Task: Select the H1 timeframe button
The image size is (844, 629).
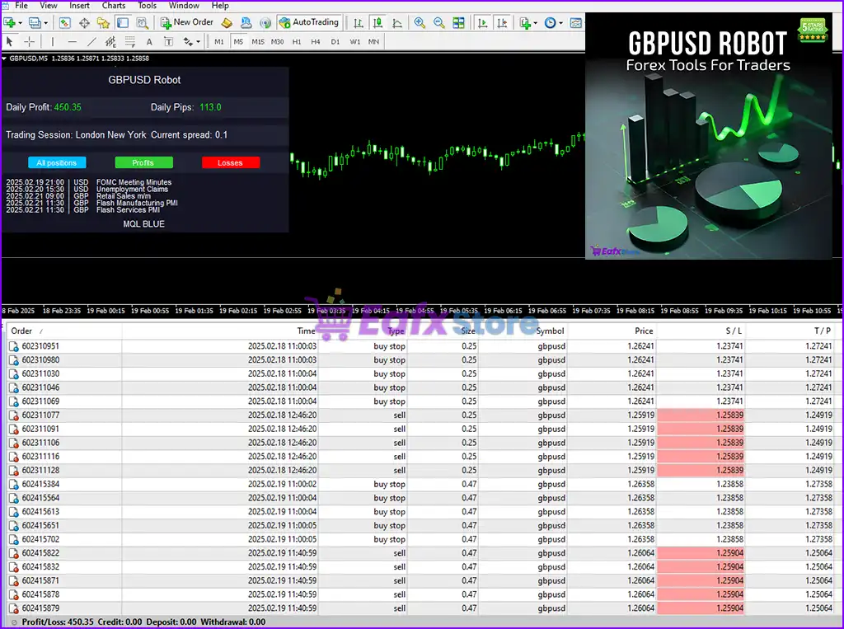Action: click(x=297, y=41)
